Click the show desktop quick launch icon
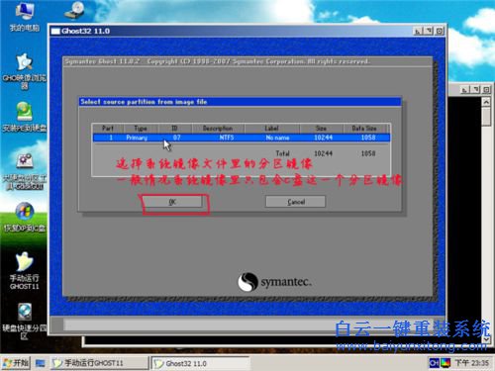 [x=41, y=363]
